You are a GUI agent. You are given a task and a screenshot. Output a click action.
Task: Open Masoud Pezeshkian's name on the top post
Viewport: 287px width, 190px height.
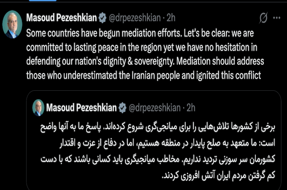(x=62, y=18)
